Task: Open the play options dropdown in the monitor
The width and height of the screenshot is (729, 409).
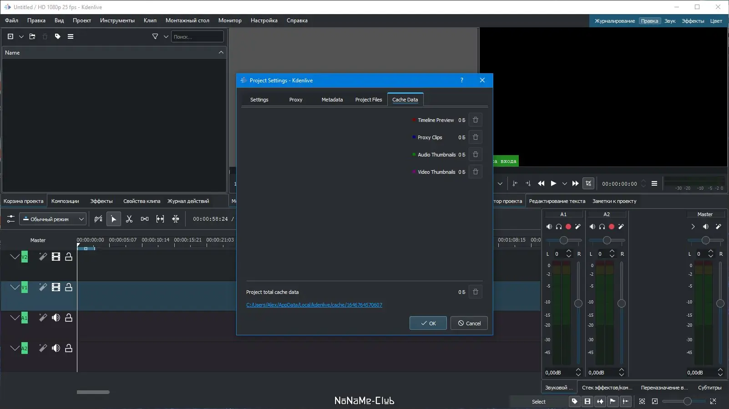Action: 565,183
